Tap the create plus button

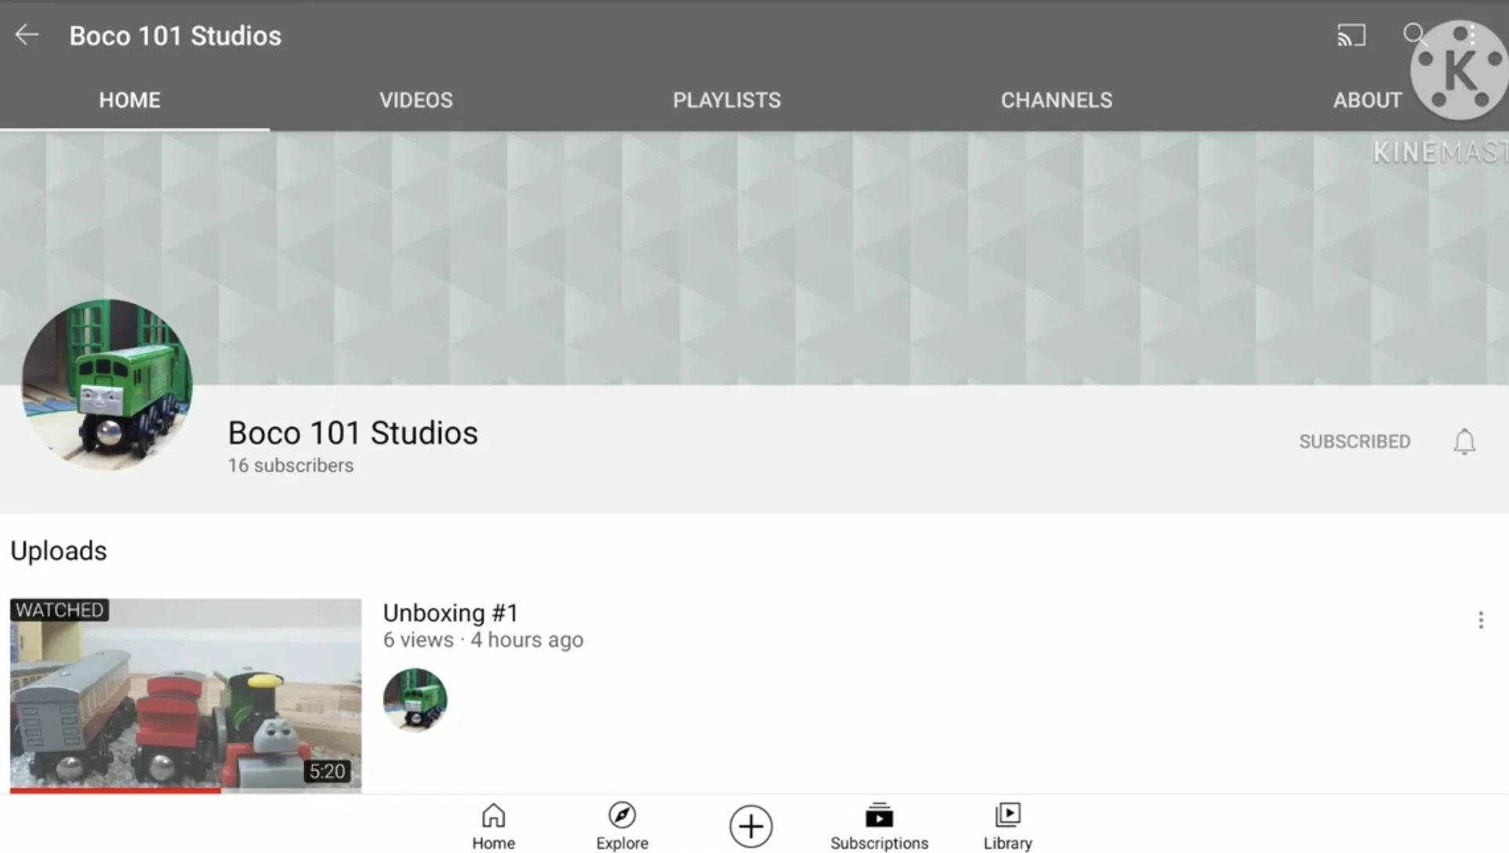coord(750,826)
